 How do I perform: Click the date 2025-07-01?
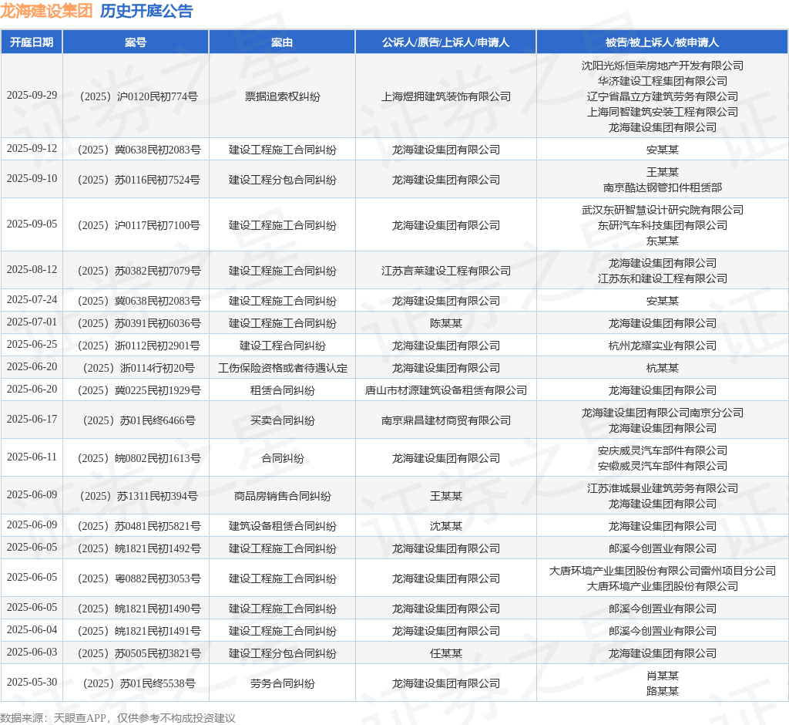32,322
